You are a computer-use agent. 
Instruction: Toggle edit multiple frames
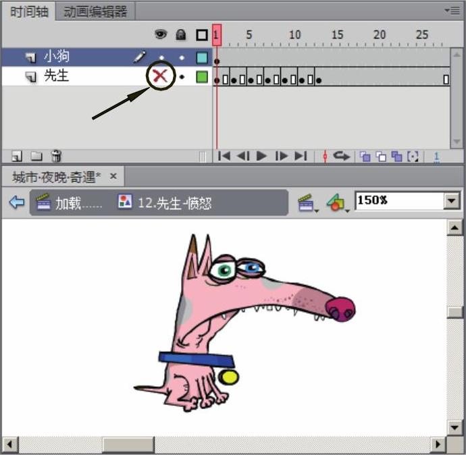396,156
